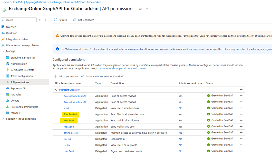Collapse the Microsoft Graph (10) group

[x=56, y=90]
